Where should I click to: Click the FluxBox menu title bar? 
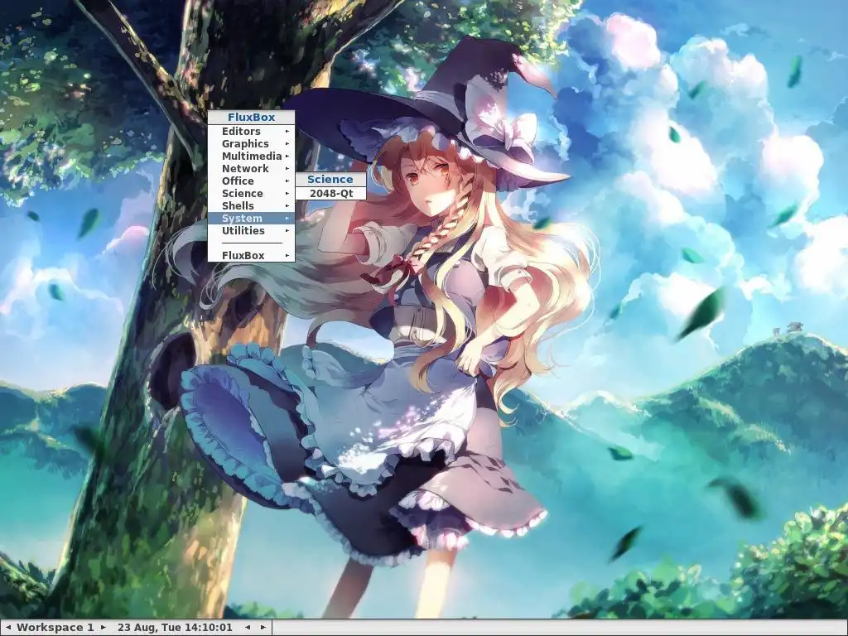tap(251, 118)
